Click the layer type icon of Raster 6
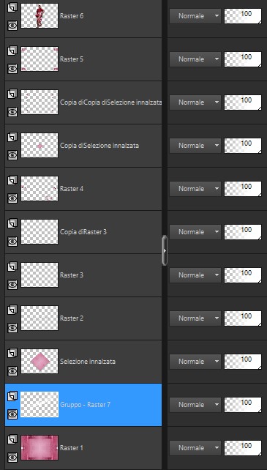Viewport: 267px width, 470px height. 12,7
